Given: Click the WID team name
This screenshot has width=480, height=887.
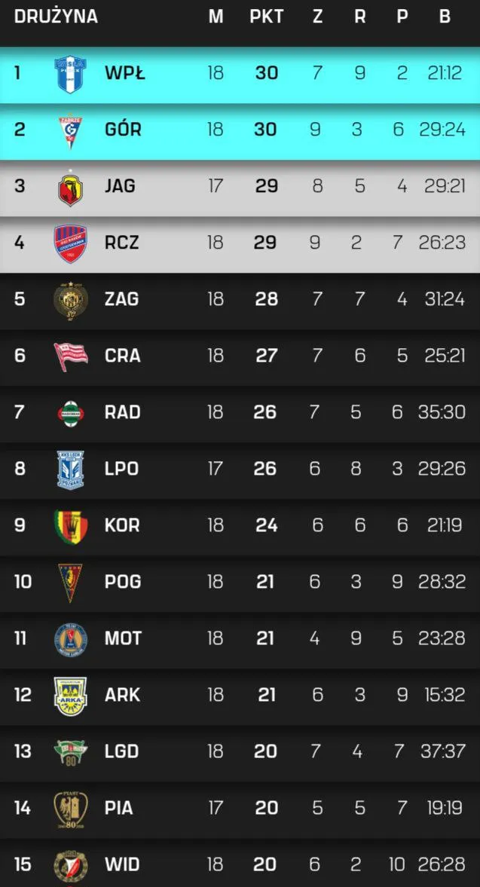Looking at the screenshot, I should click(122, 864).
